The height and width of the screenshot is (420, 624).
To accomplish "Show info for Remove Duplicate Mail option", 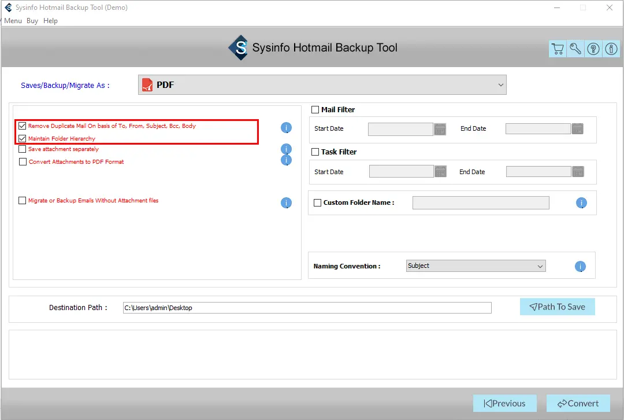I will (x=286, y=127).
